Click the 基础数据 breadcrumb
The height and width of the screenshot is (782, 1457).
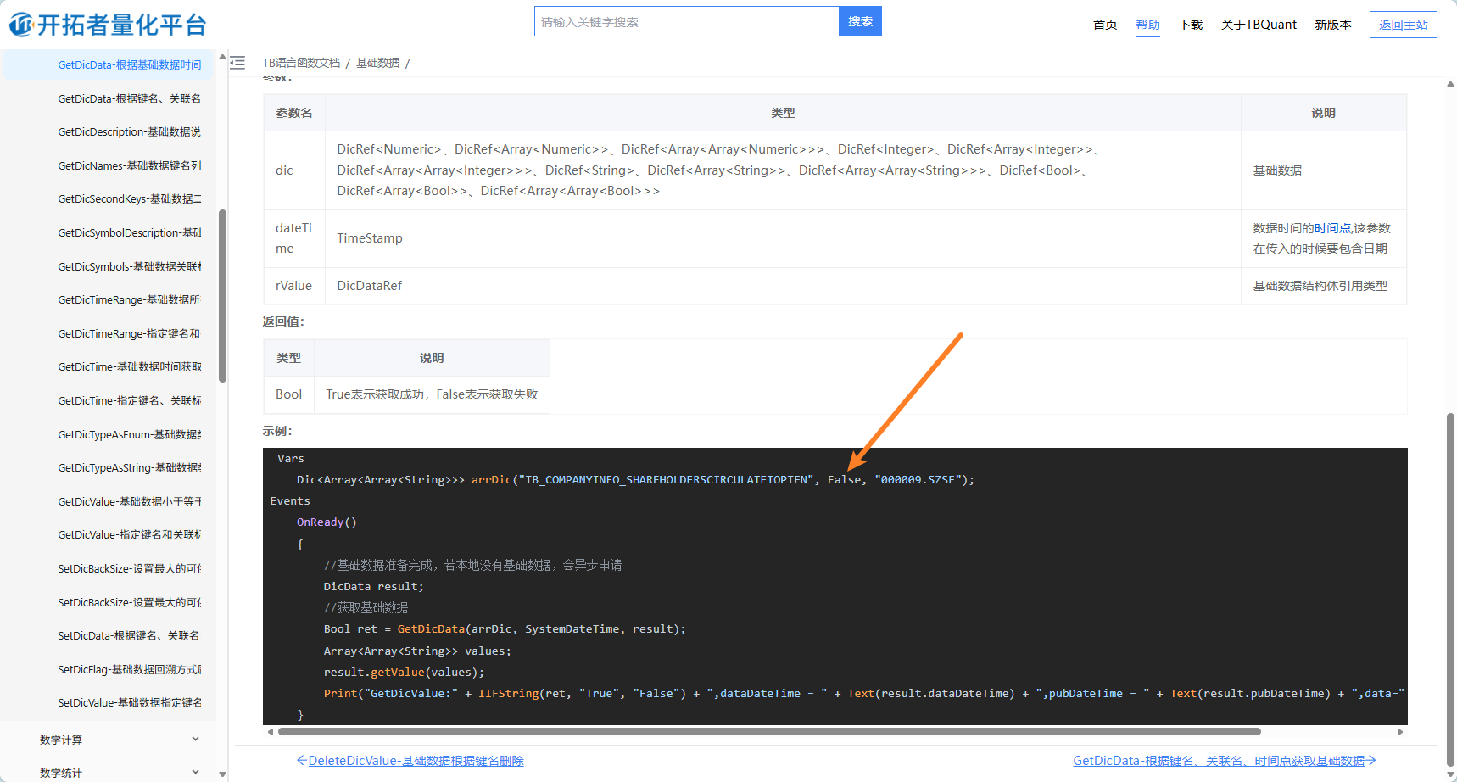(377, 63)
